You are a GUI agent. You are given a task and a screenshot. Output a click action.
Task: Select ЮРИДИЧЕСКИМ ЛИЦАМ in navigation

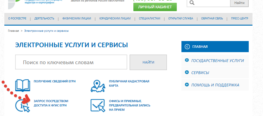click(x=115, y=19)
